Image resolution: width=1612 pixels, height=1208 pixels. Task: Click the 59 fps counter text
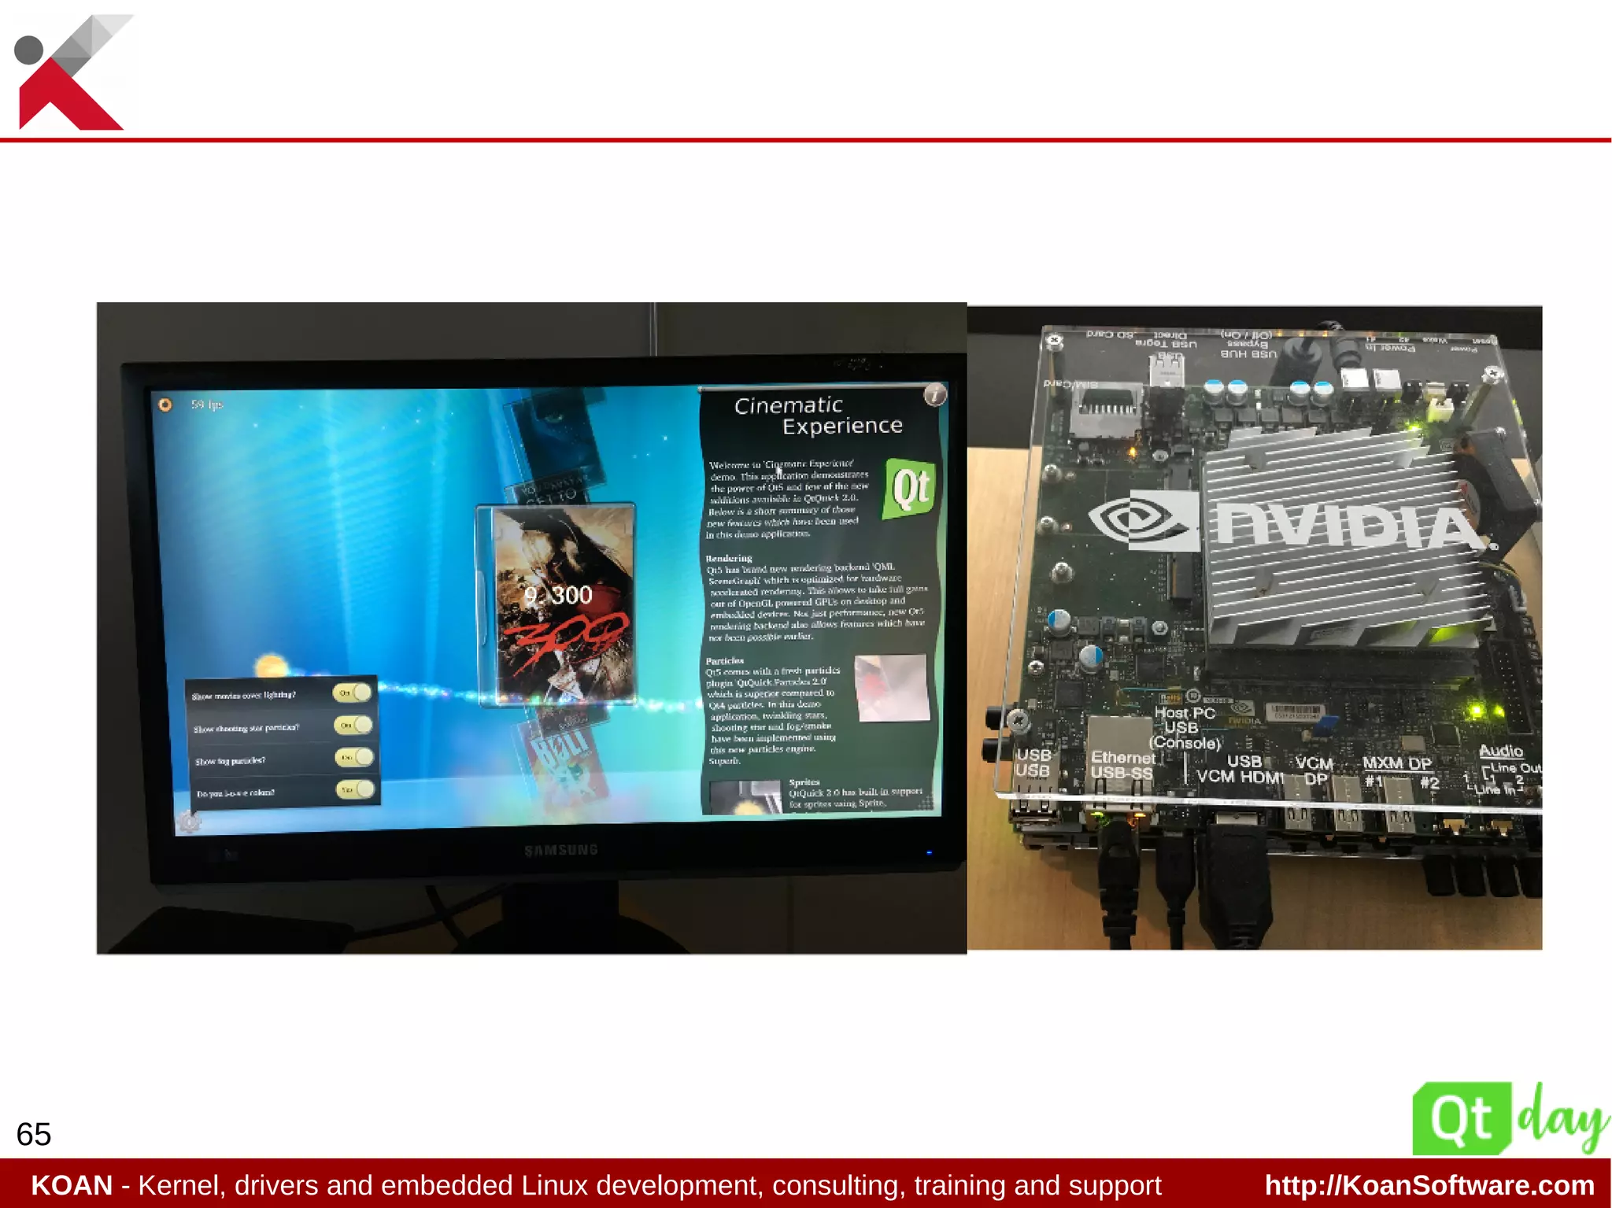point(207,405)
